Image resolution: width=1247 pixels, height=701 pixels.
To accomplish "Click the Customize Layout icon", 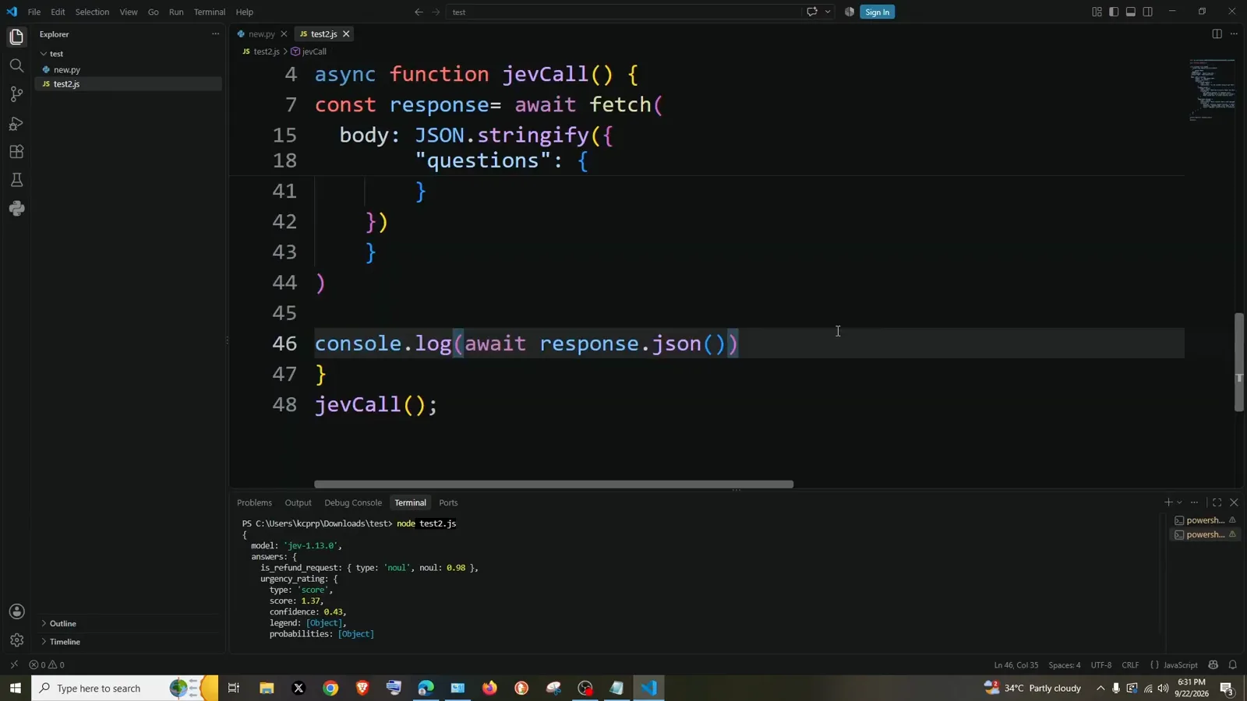I will point(1097,12).
